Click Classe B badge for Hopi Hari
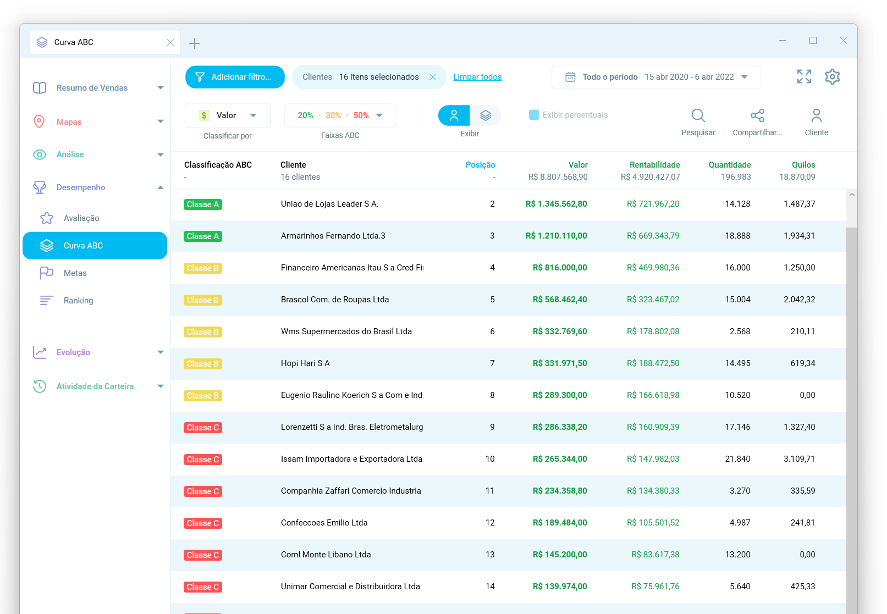 tap(203, 364)
